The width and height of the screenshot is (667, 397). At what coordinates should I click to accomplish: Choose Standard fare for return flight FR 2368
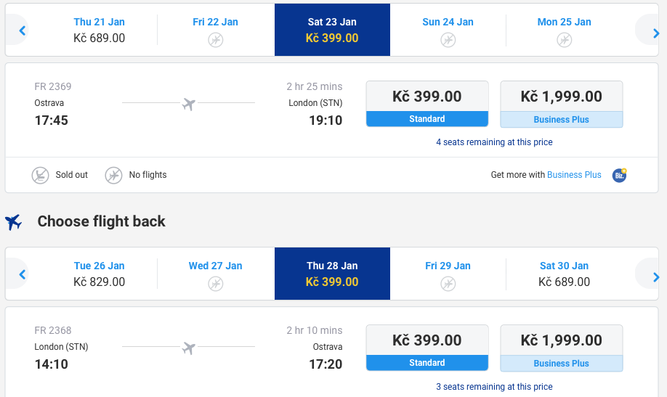[427, 348]
